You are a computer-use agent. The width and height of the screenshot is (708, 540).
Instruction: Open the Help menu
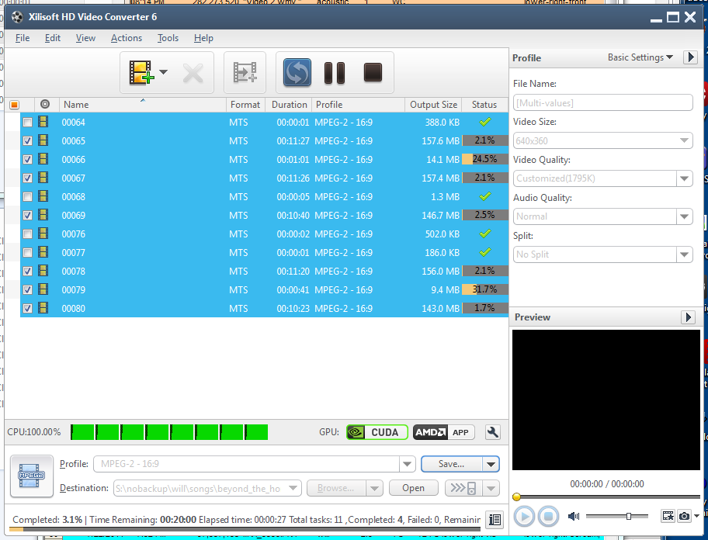coord(203,38)
